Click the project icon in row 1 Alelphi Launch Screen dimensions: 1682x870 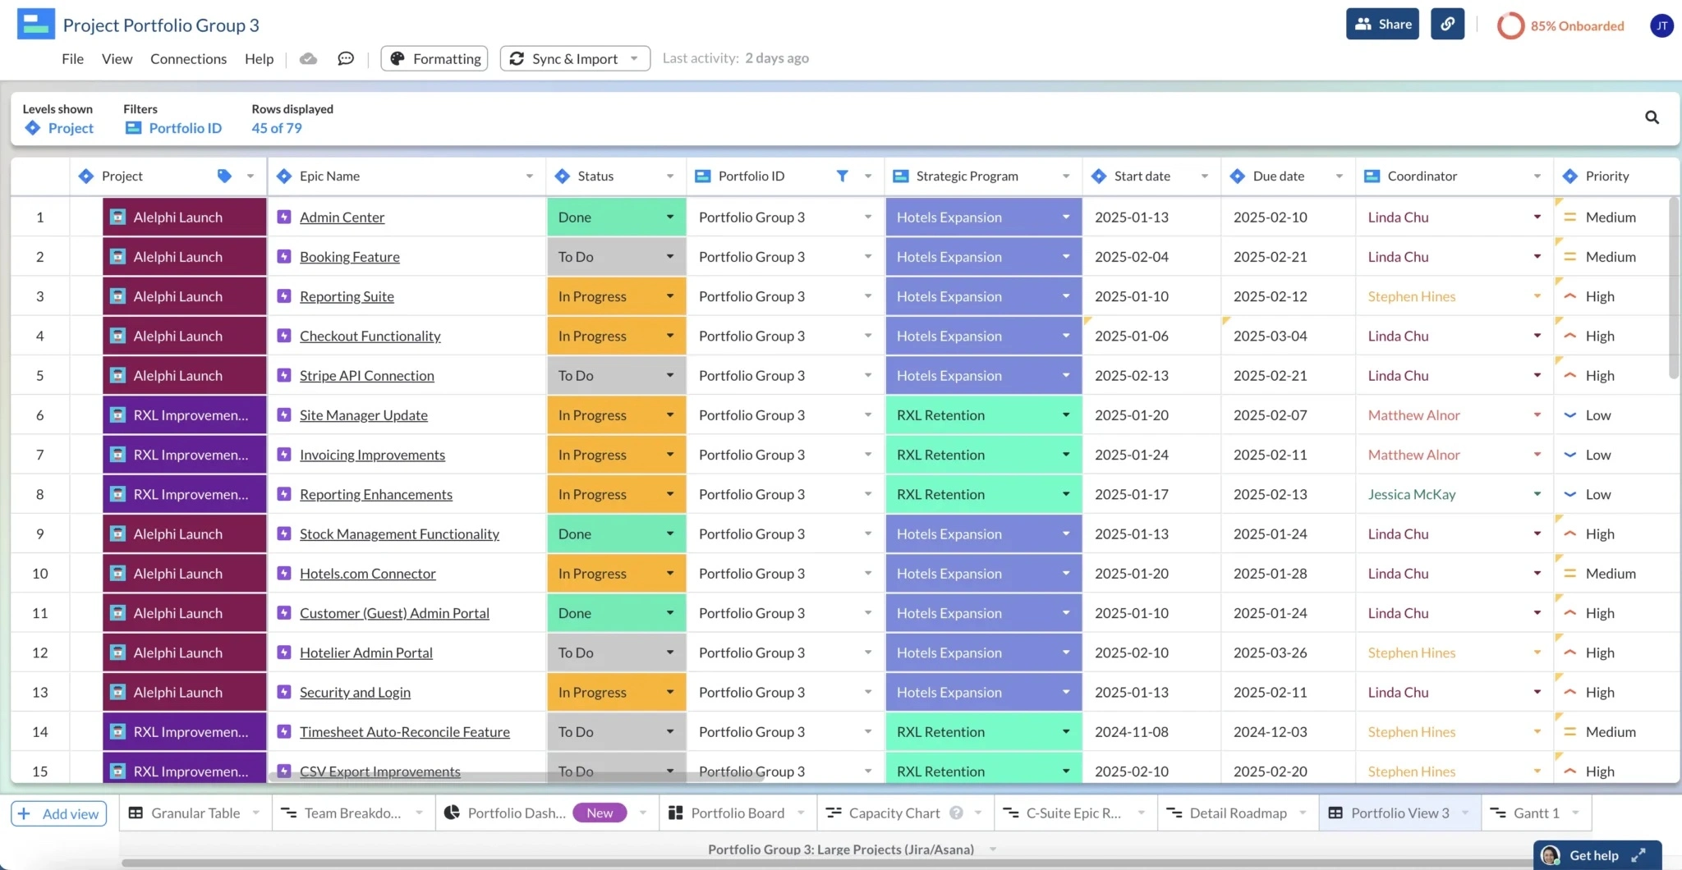tap(118, 217)
